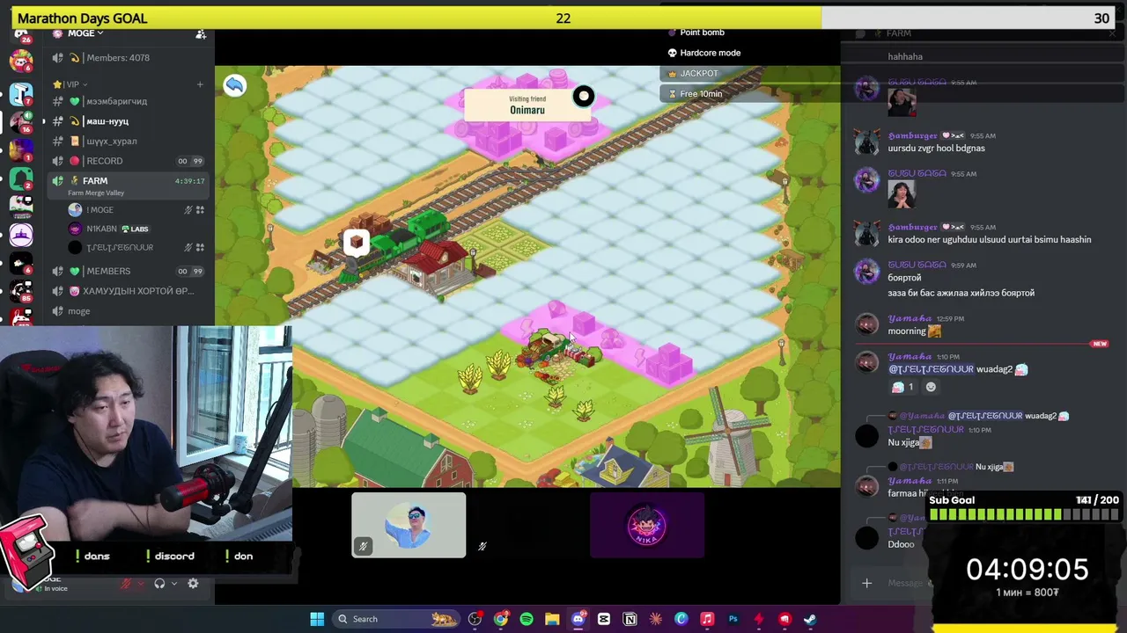This screenshot has width=1127, height=633.
Task: Click the Yamaha username on the morrning message
Action: (x=910, y=318)
